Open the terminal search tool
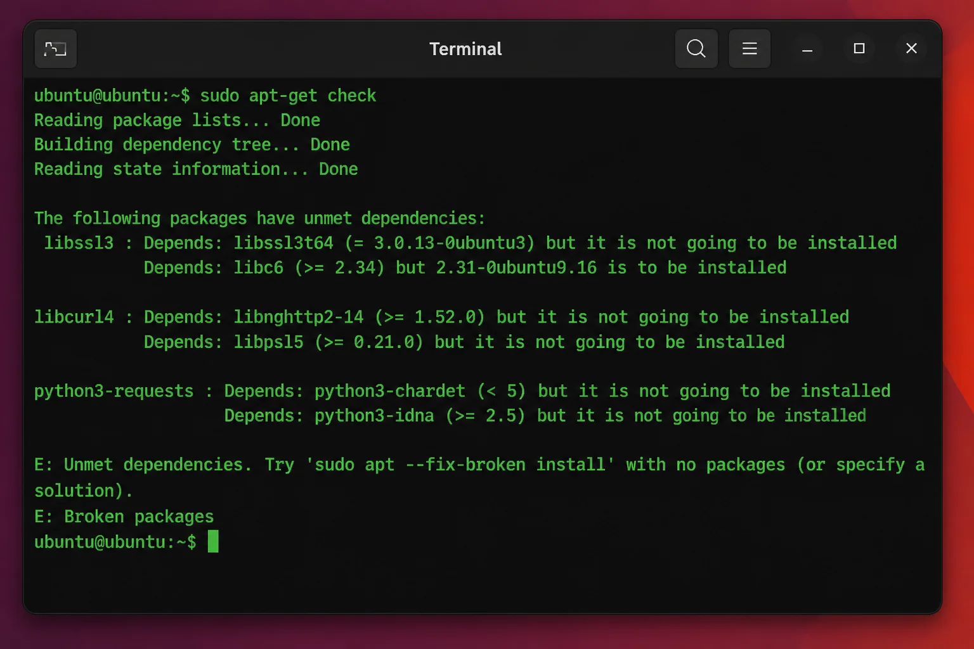This screenshot has width=974, height=649. pos(696,49)
